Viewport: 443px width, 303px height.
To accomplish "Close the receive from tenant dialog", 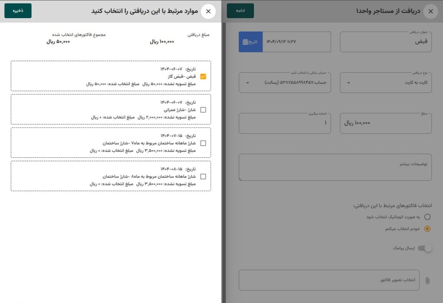I will click(x=430, y=12).
